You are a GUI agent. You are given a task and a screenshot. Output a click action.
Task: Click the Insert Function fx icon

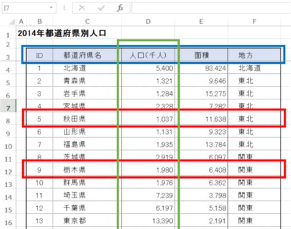click(120, 8)
